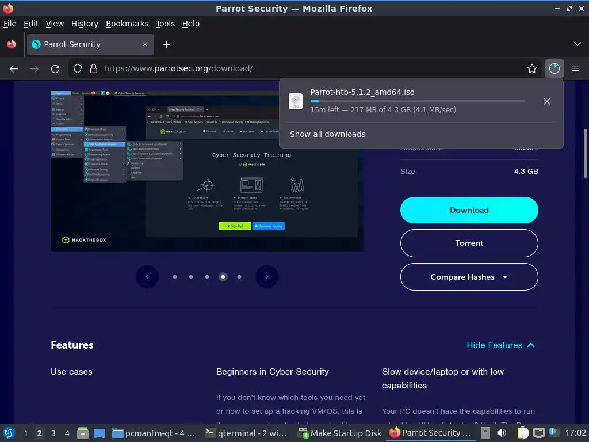Open the list all tabs chevron
Screen dimensions: 589x442
click(x=577, y=44)
